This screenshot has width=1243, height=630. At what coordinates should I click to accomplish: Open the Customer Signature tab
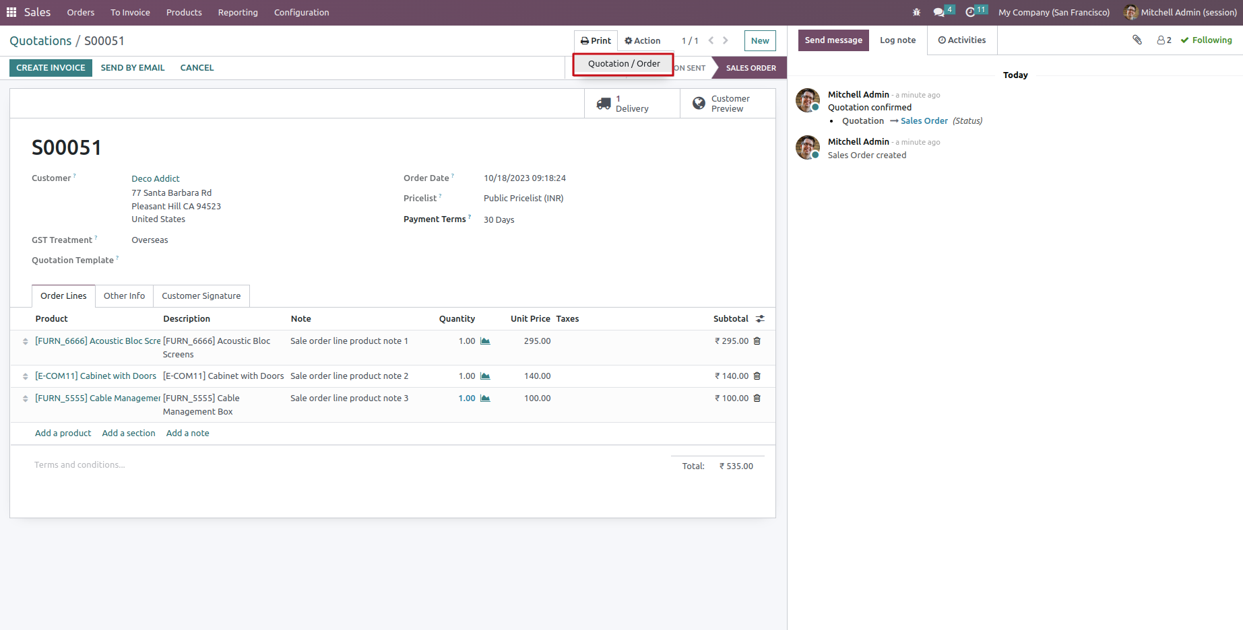201,296
